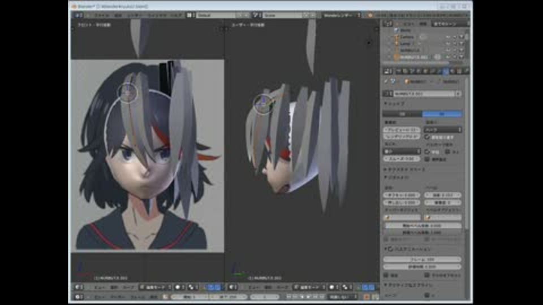Toggle the 境界固定 bounds clamp checkbox

click(x=427, y=159)
